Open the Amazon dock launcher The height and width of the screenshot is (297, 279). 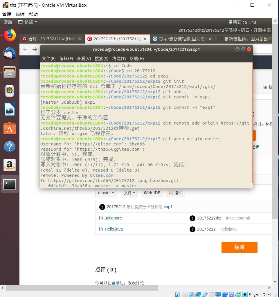[x=10, y=165]
